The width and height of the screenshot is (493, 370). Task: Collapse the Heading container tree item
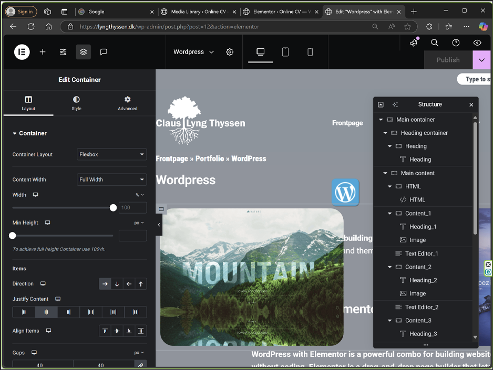coord(385,133)
